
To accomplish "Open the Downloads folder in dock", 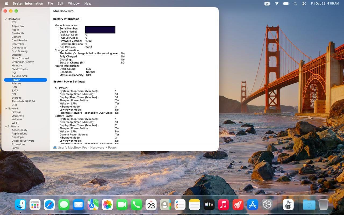I will tap(309, 205).
